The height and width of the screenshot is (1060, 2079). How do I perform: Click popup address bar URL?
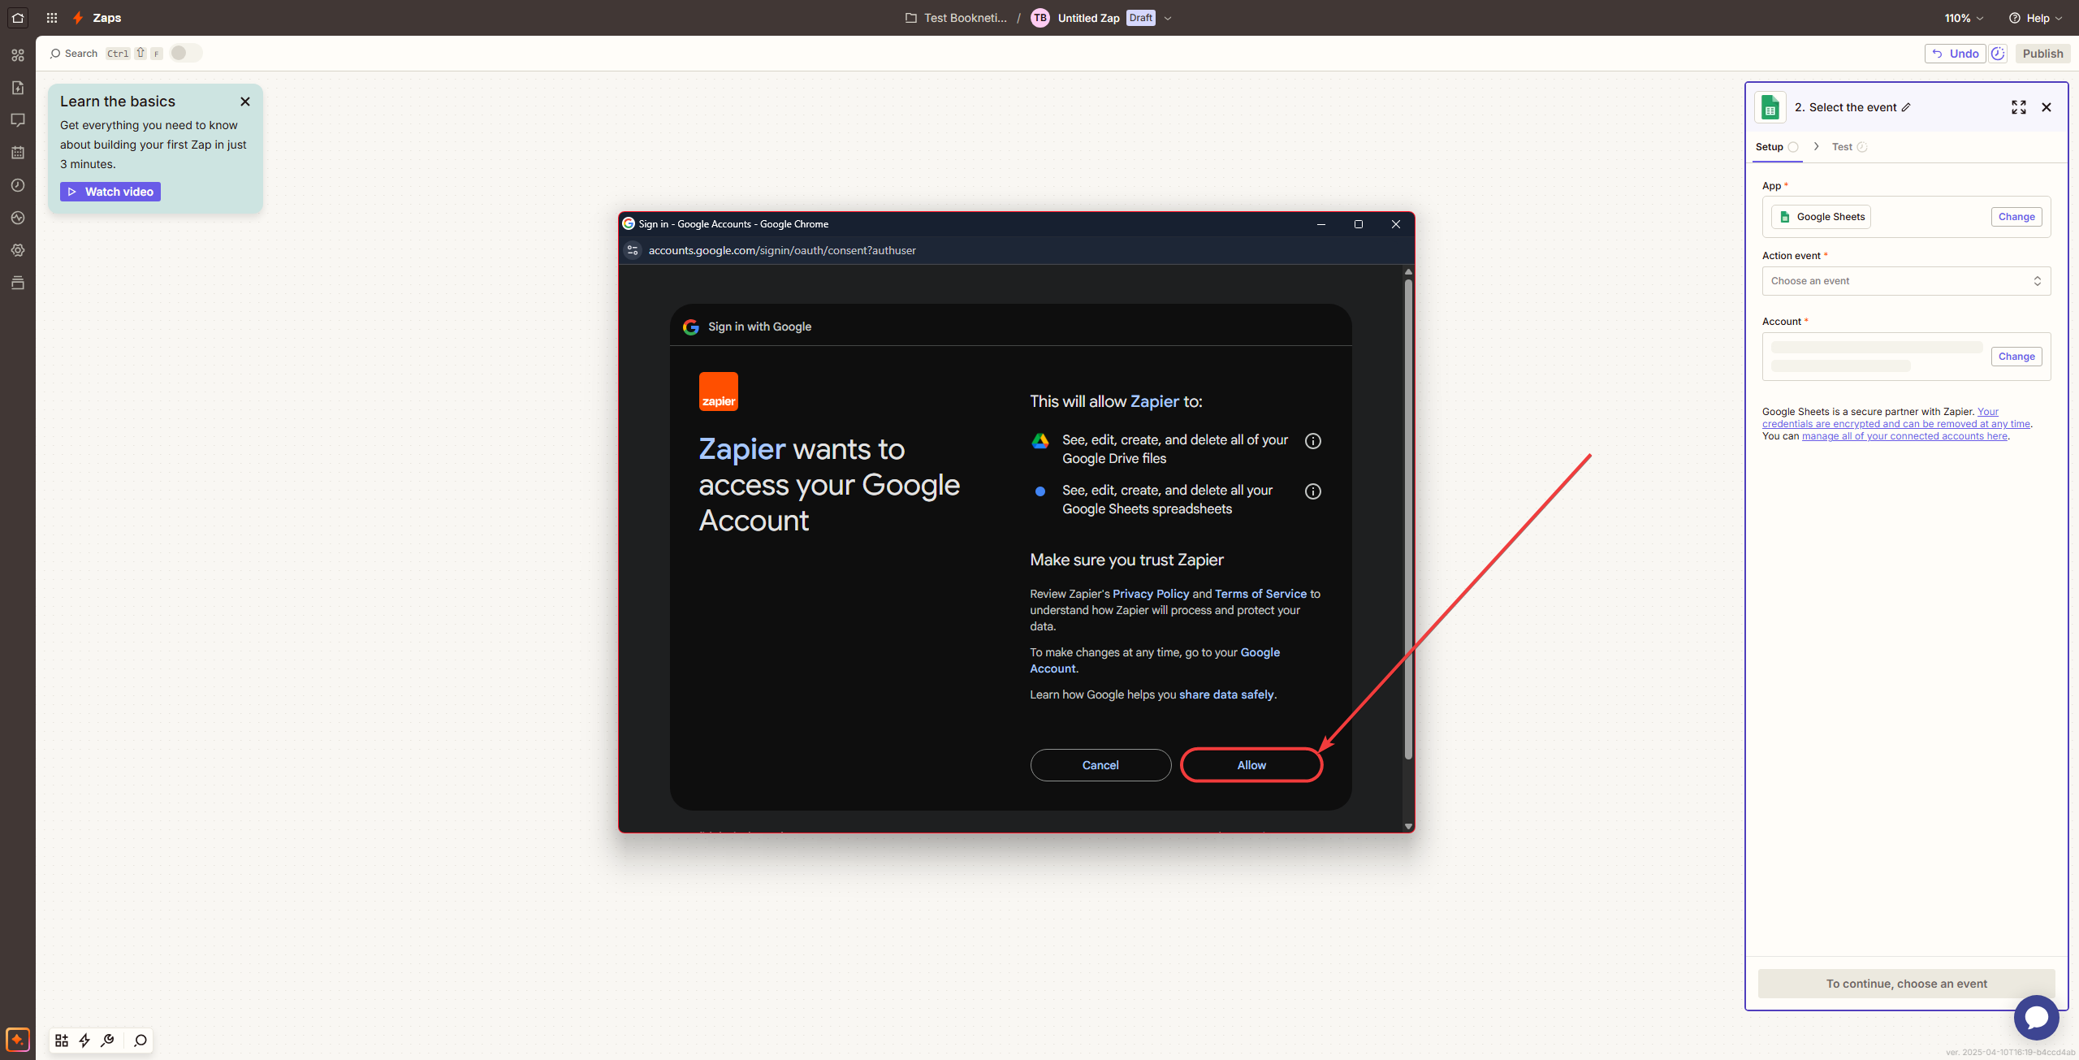[x=782, y=250]
